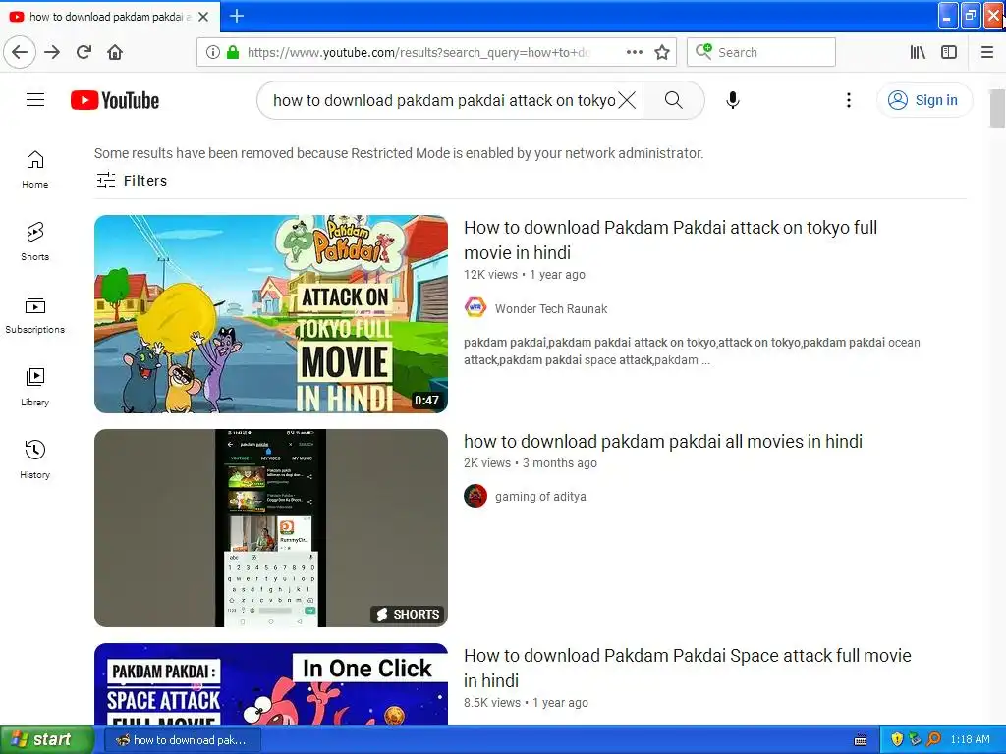Reload the current page
Image resolution: width=1006 pixels, height=754 pixels.
pos(84,52)
